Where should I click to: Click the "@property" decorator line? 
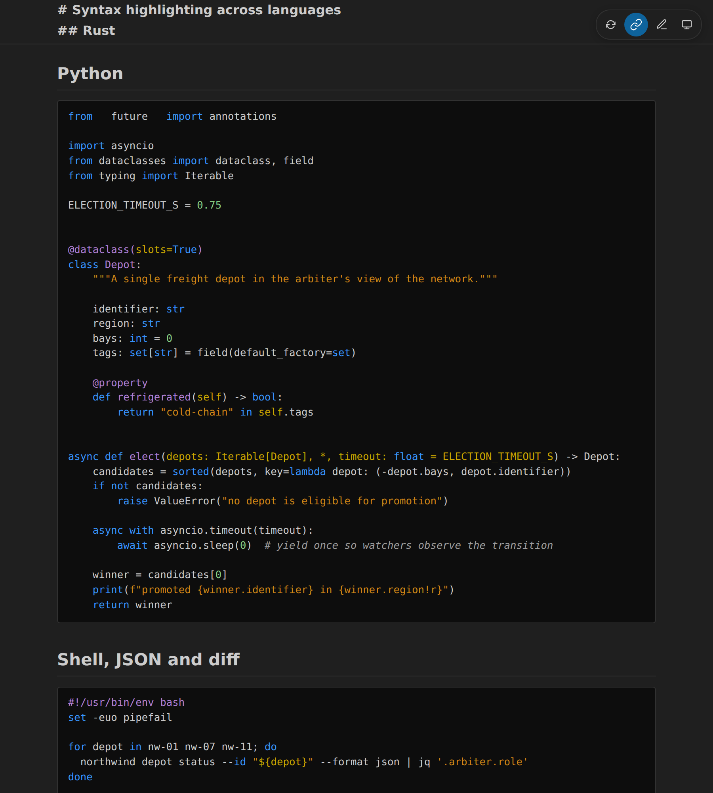coord(120,383)
